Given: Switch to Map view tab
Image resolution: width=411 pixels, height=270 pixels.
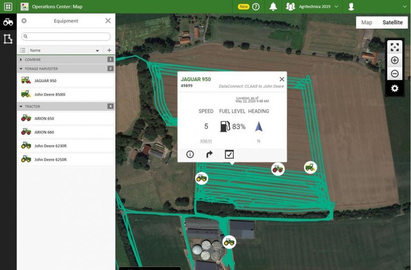Looking at the screenshot, I should point(367,23).
